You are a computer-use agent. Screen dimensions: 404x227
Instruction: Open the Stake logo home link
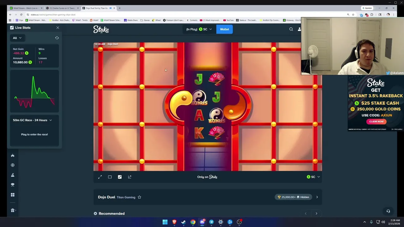(101, 29)
